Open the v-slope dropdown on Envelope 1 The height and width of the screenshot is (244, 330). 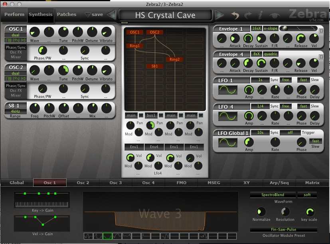pos(270,29)
